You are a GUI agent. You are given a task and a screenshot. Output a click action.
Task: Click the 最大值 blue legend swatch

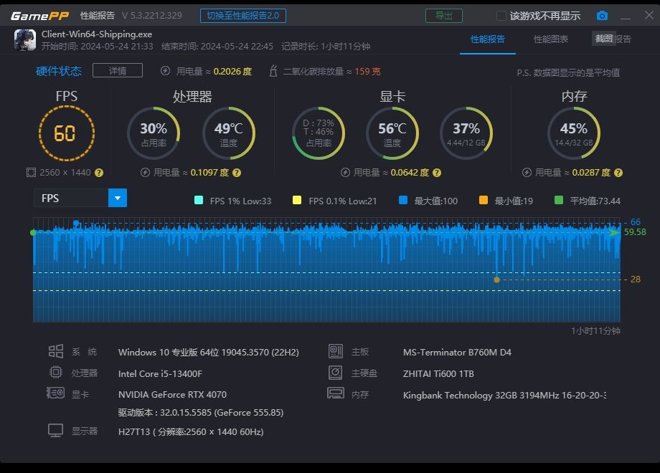pos(403,200)
